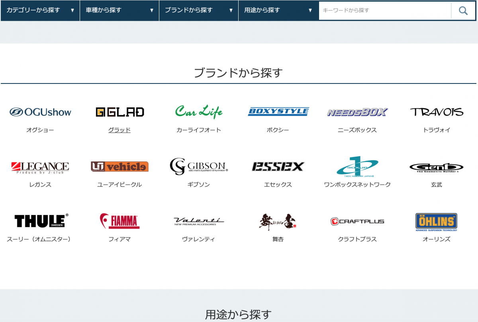Image resolution: width=478 pixels, height=322 pixels.
Task: Click the トラヴォイ brand name link
Action: click(x=436, y=130)
